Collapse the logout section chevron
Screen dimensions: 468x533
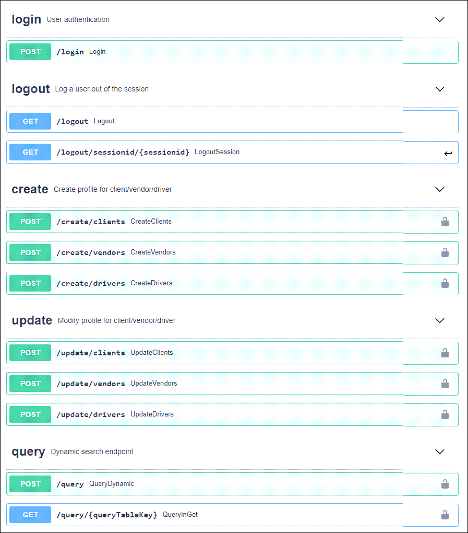pyautogui.click(x=440, y=89)
